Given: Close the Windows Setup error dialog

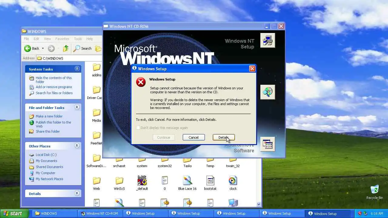Looking at the screenshot, I should [x=252, y=69].
